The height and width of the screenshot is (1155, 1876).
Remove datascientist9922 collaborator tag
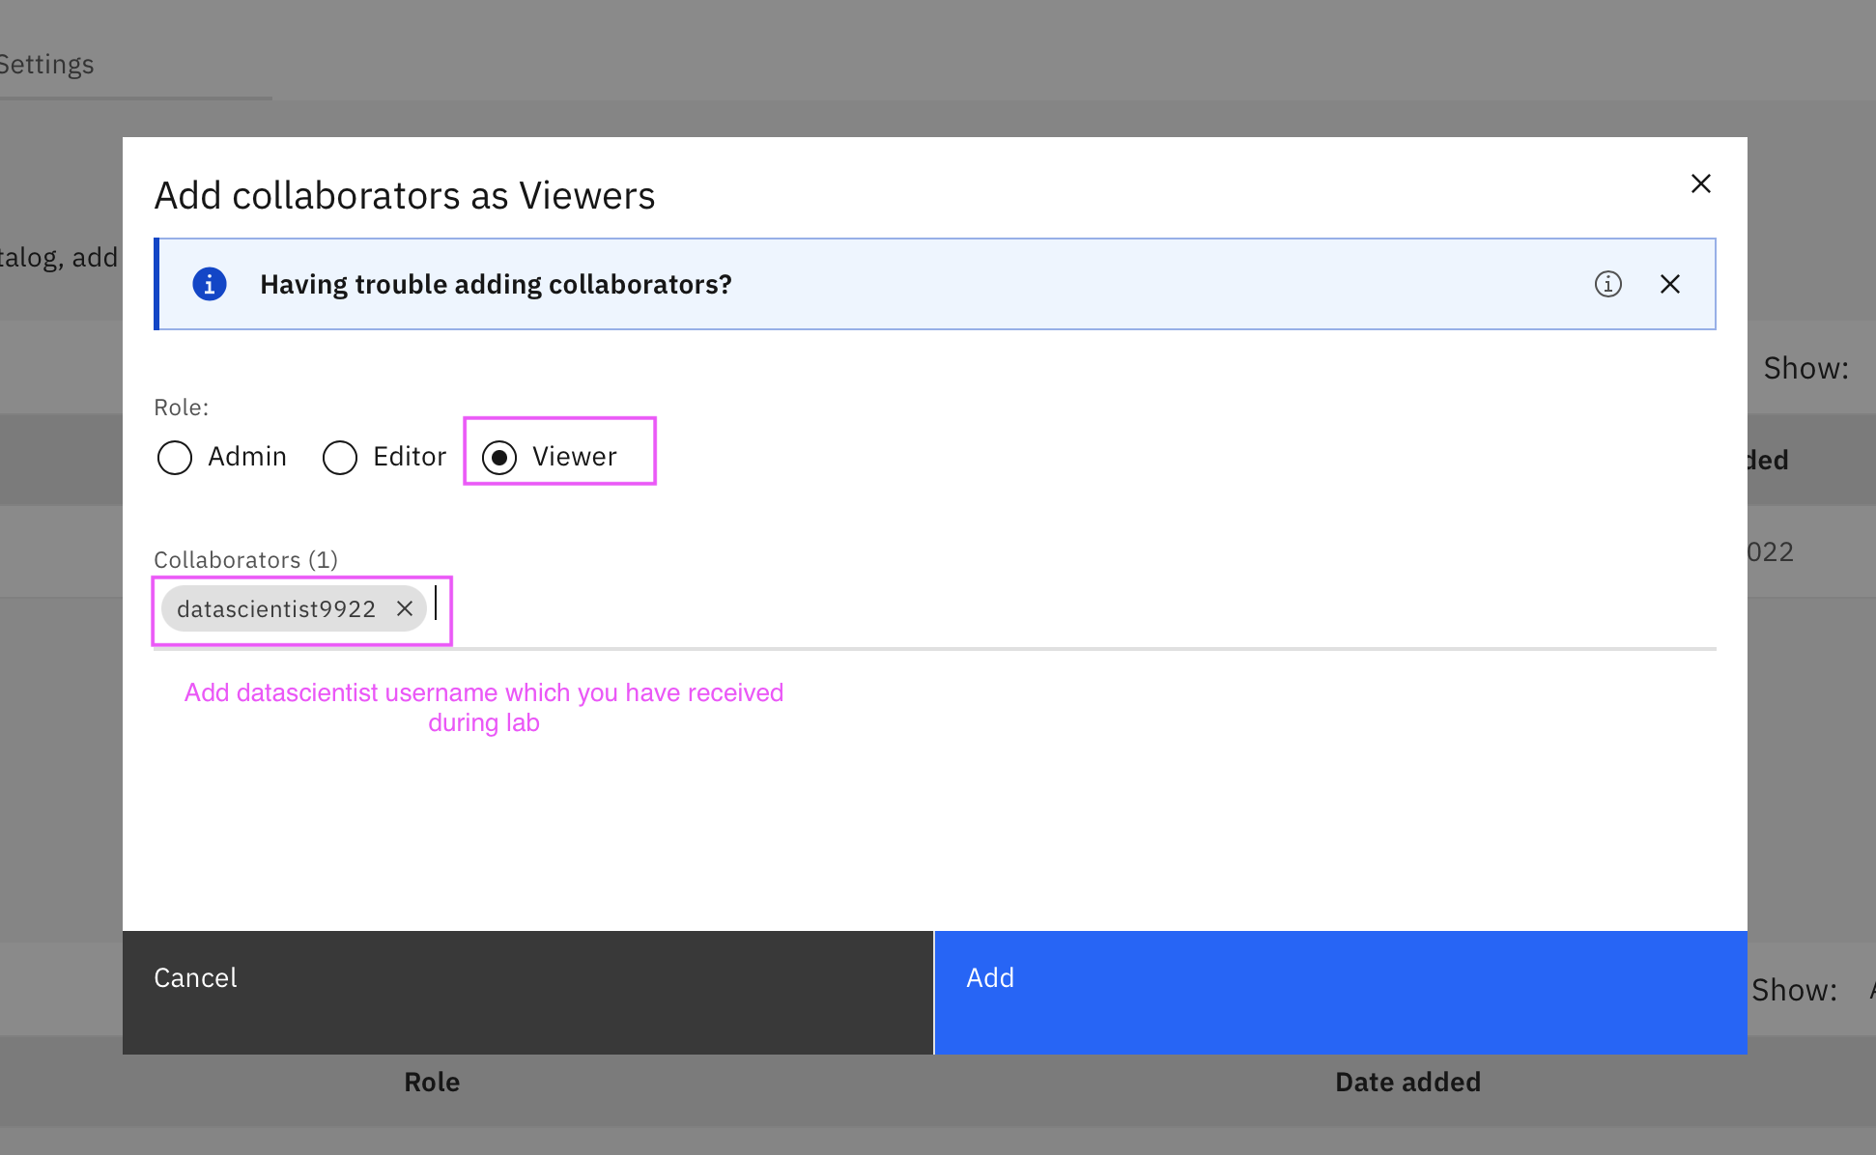(x=405, y=608)
